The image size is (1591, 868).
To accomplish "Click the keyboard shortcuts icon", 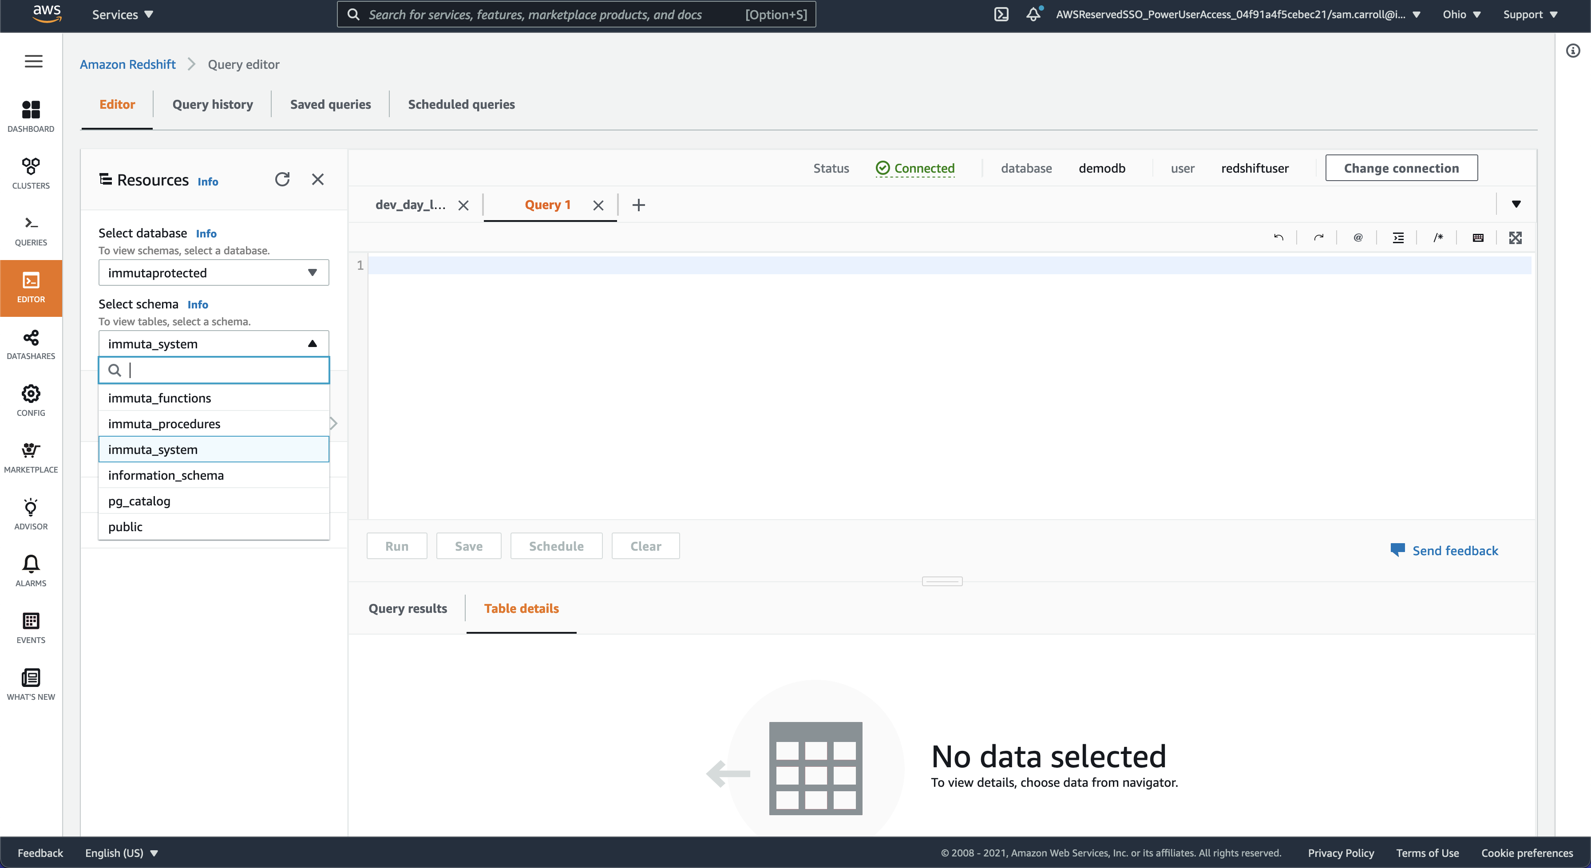I will click(x=1478, y=238).
